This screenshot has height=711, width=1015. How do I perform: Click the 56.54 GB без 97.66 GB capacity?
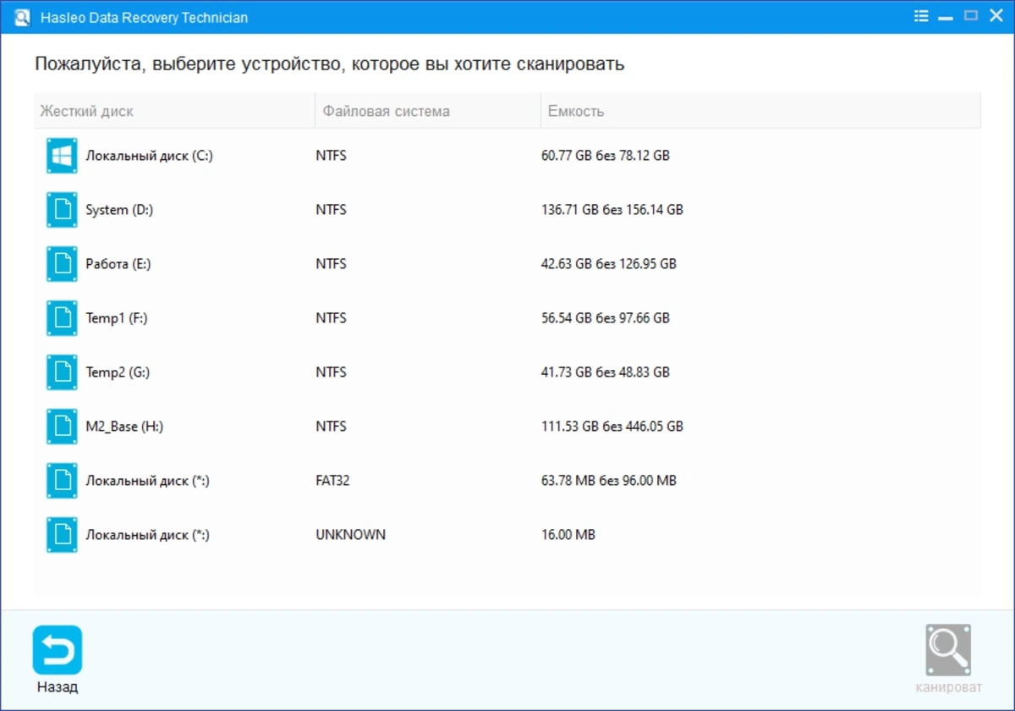click(x=606, y=318)
